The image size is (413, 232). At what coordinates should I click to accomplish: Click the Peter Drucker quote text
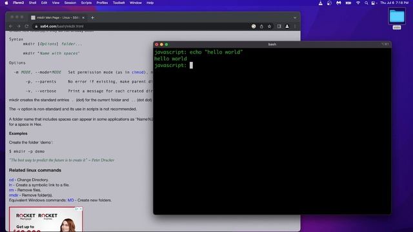tap(62, 160)
